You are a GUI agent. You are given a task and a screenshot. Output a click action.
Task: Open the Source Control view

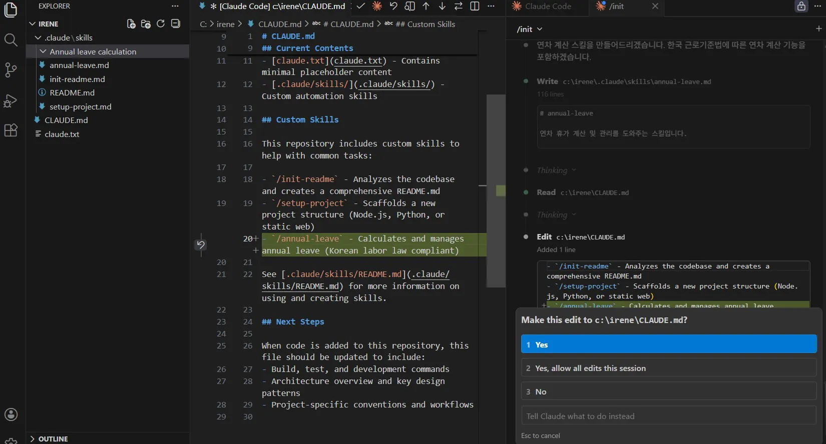11,70
